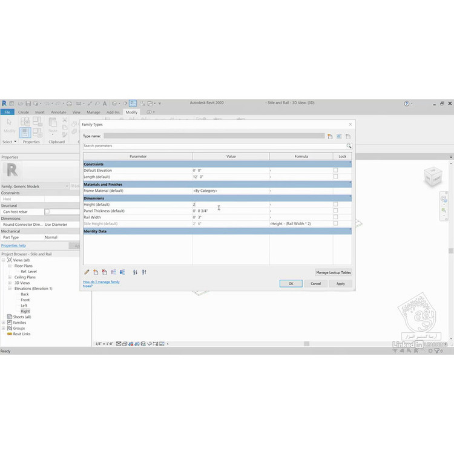Click the Move Parameter Down icon
Viewport: 454px width, 454px height.
pos(122,272)
